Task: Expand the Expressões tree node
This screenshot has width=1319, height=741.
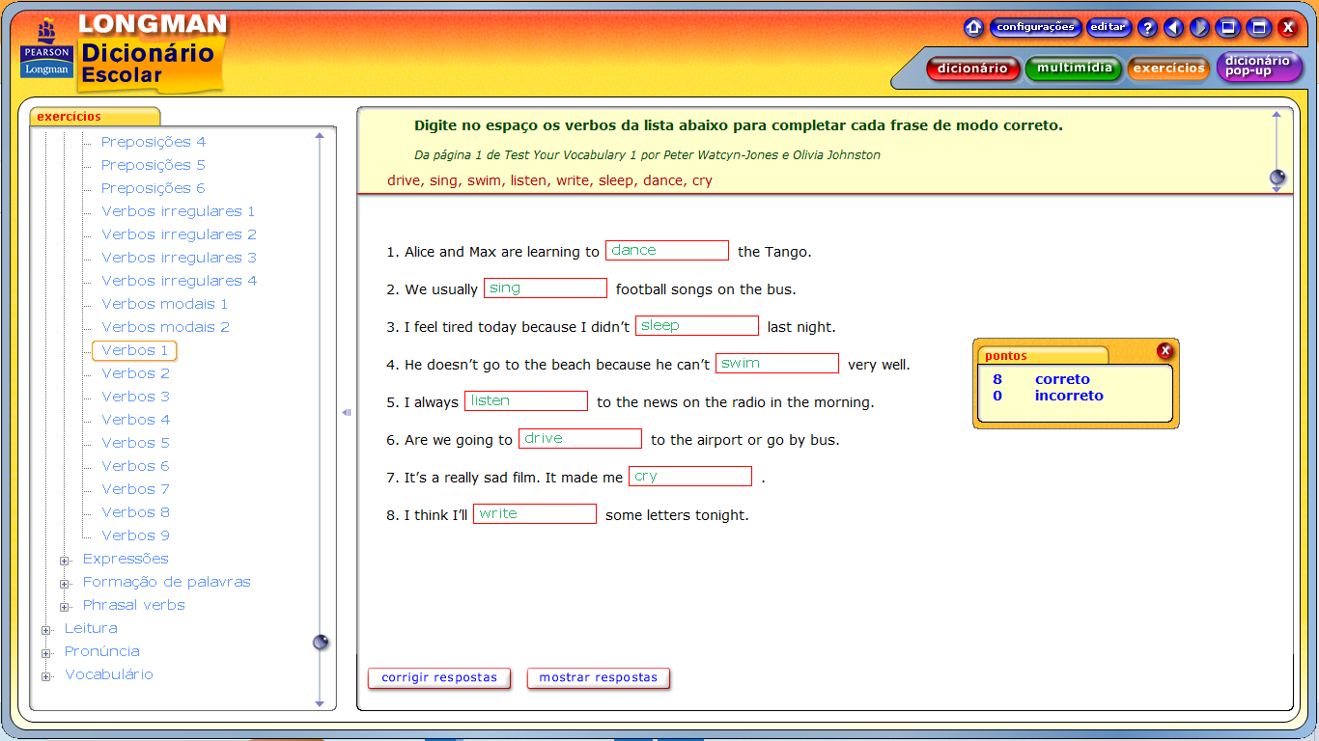Action: click(x=65, y=561)
